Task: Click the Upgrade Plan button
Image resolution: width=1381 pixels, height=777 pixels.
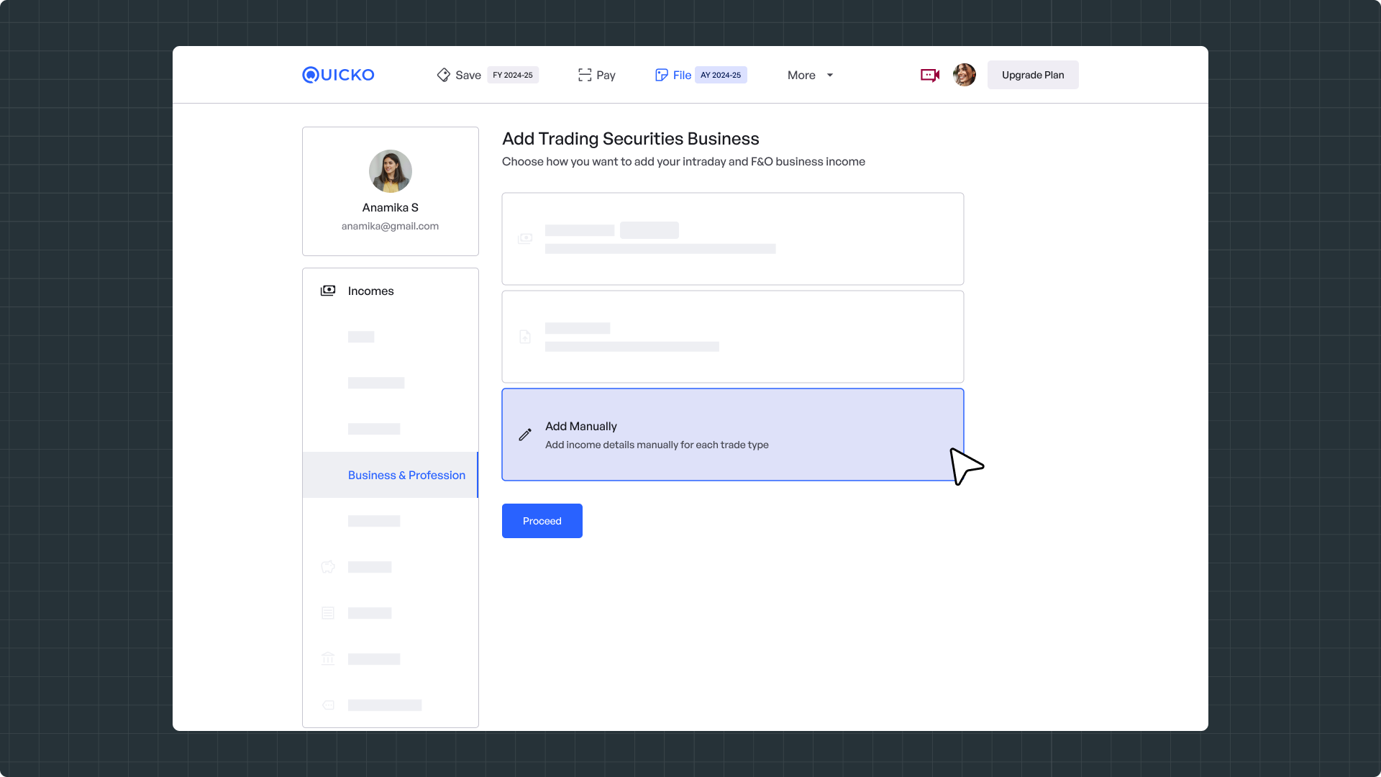Action: (1032, 75)
